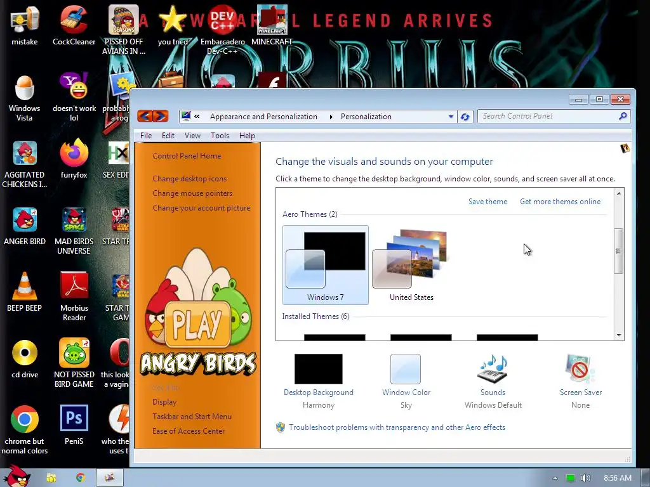The width and height of the screenshot is (650, 487).
Task: Click the taskbar Personalization window button
Action: coord(110,478)
